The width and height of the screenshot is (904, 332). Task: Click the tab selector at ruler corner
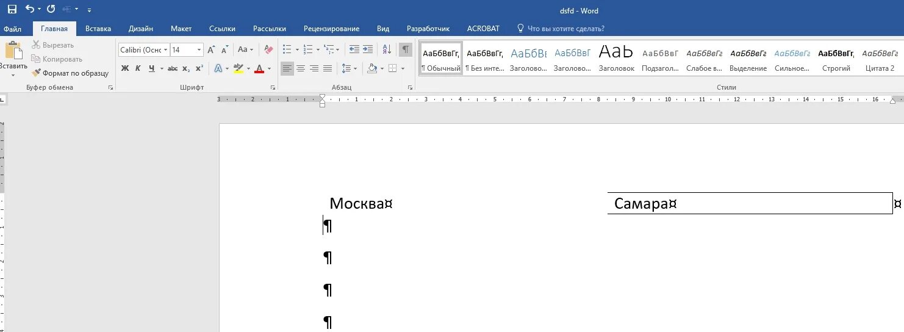point(2,98)
